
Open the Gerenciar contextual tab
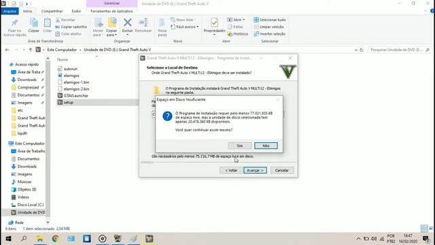[111, 3]
